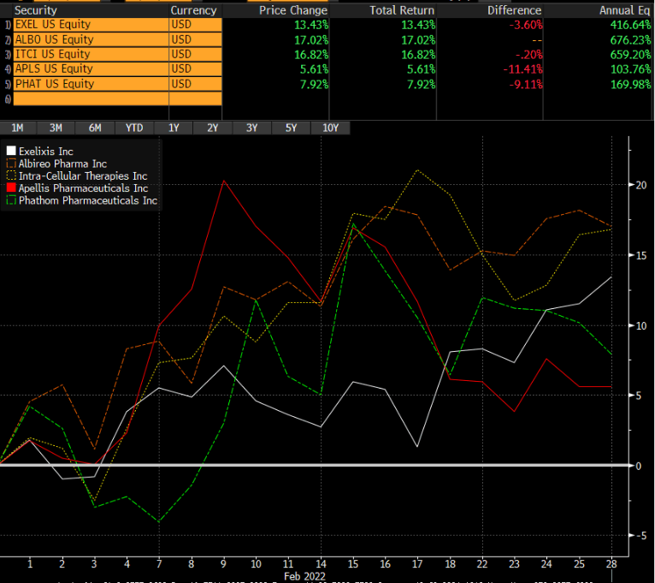Click Apellis Pharmaceuticals Inc legend label
Viewport: 655px width, 583px height.
(x=83, y=188)
